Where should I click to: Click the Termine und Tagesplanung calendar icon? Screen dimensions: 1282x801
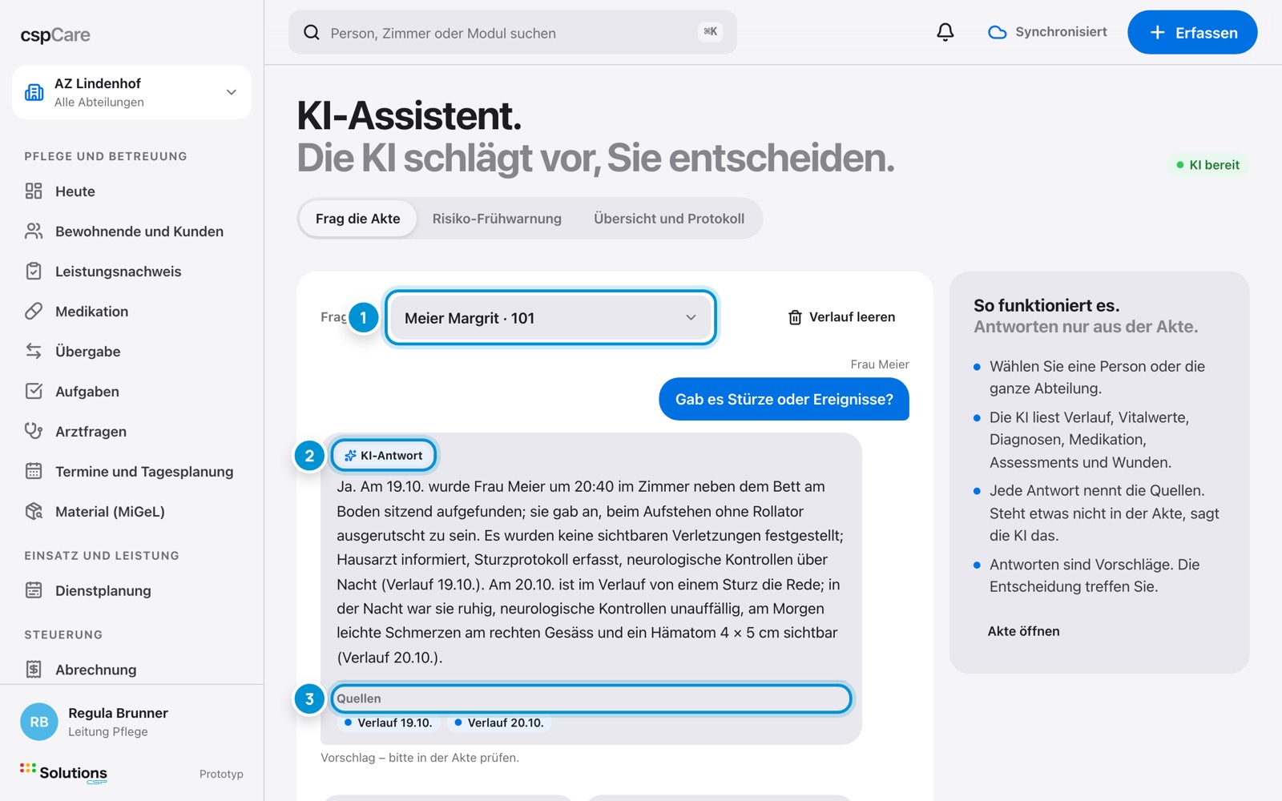(34, 471)
